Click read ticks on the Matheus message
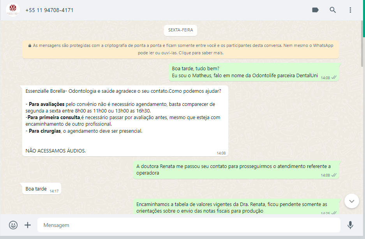The width and height of the screenshot is (365, 239). tap(334, 78)
